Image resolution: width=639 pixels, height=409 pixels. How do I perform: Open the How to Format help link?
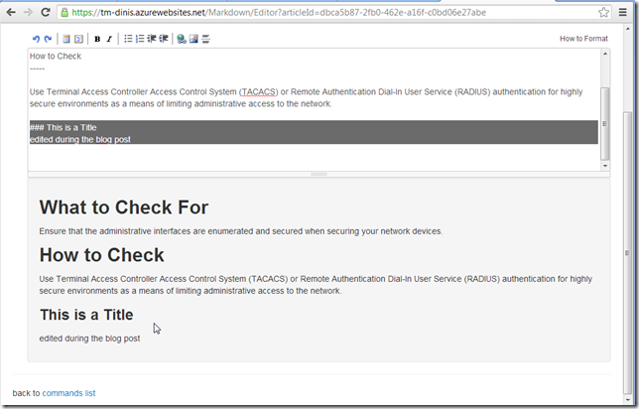pyautogui.click(x=583, y=39)
